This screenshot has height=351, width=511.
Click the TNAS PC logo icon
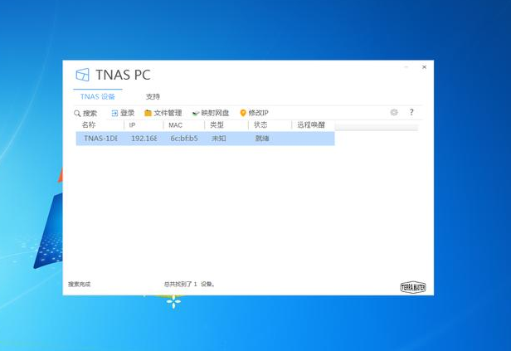point(82,75)
